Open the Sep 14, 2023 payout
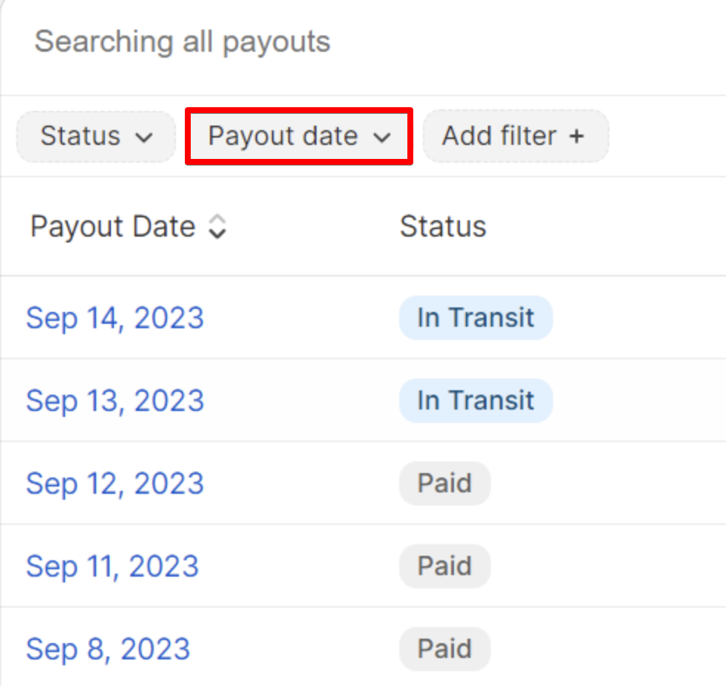 (115, 318)
